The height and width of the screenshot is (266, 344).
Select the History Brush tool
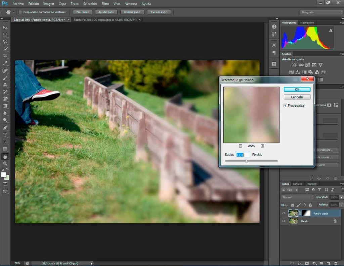(5, 92)
